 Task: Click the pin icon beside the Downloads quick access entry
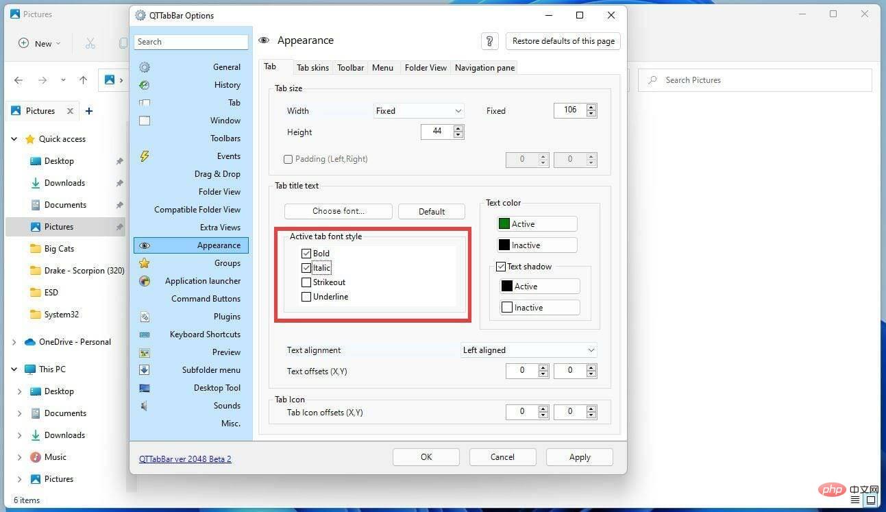tap(119, 183)
